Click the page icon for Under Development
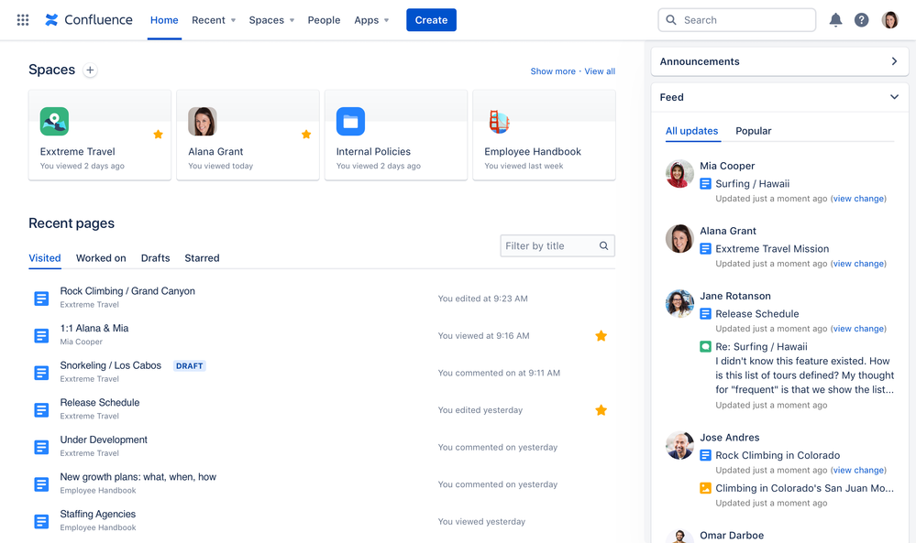Screen dimensions: 916x543 [x=41, y=448]
